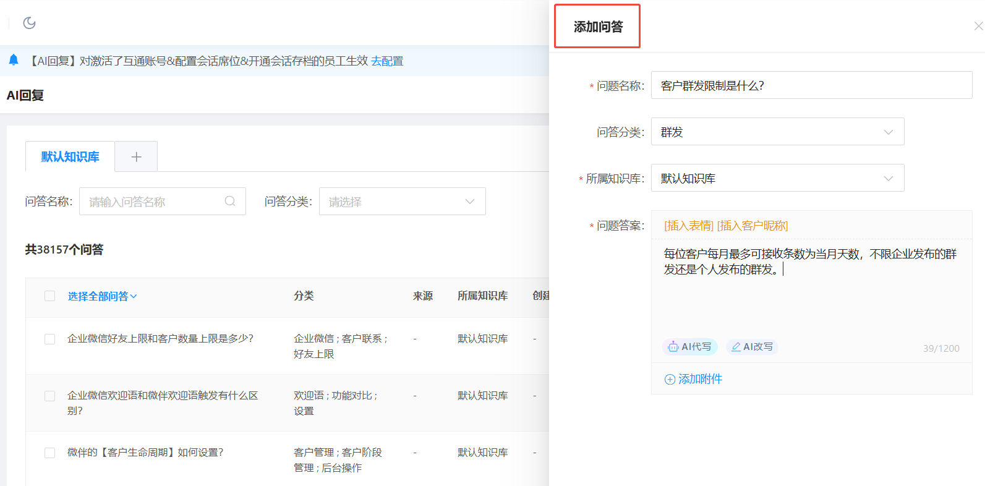Open the 所属知识库 dropdown in form
This screenshot has height=486, width=985.
coord(777,178)
